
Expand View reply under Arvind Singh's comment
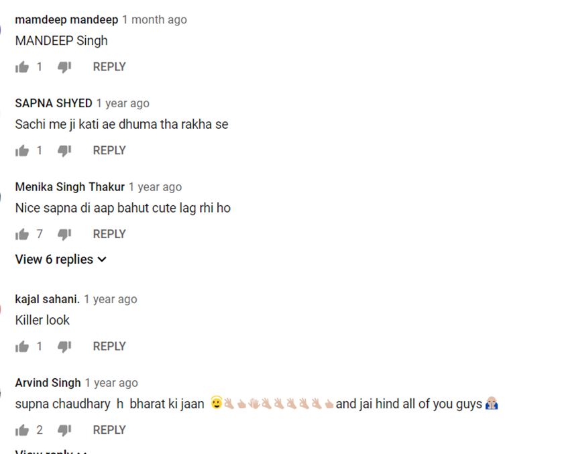pyautogui.click(x=51, y=451)
